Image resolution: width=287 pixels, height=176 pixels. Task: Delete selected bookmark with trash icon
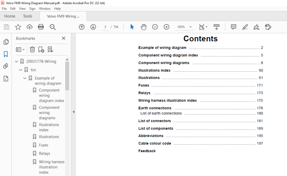coord(32,50)
